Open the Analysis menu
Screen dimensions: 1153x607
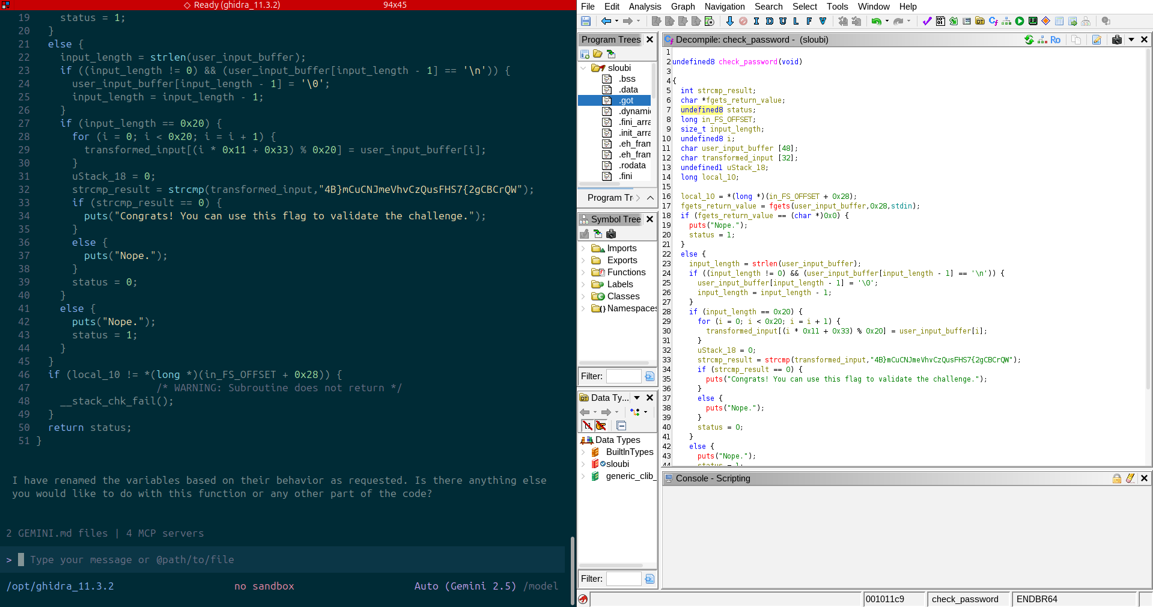[x=645, y=7]
